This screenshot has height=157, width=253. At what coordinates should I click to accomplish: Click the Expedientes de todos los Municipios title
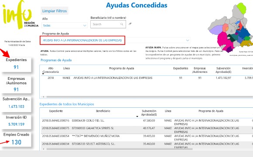click(67, 104)
